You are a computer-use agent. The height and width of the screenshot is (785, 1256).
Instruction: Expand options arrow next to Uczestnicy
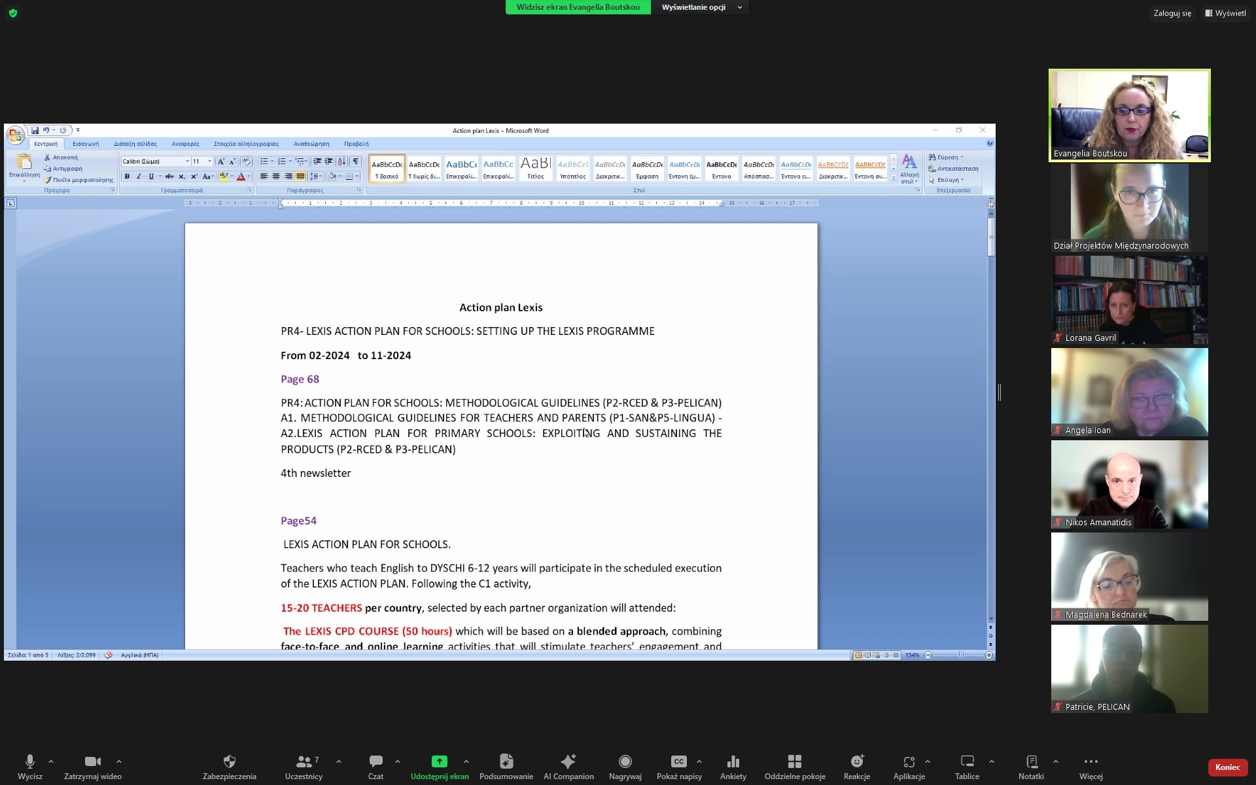pyautogui.click(x=338, y=761)
